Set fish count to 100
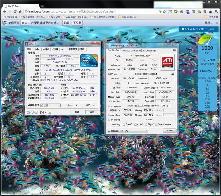221x196 pixels. [x=207, y=99]
